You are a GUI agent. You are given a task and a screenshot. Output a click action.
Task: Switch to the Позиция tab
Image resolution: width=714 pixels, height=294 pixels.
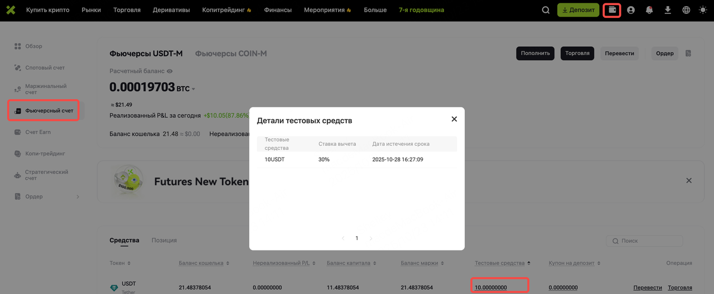(164, 240)
